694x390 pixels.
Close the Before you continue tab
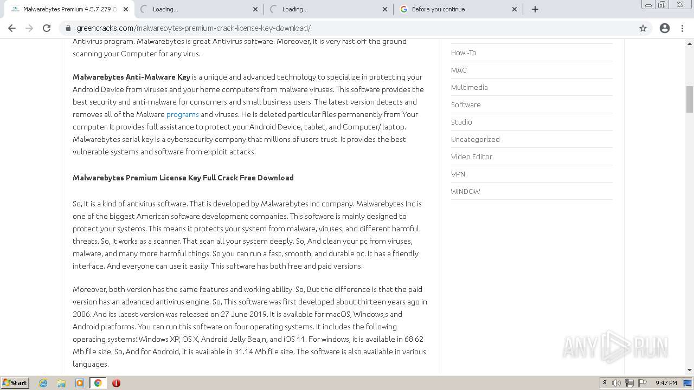515,9
